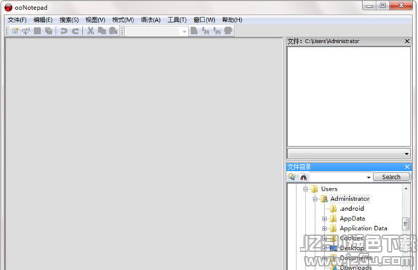
Task: Click the Cut scissors icon
Action: [90, 31]
